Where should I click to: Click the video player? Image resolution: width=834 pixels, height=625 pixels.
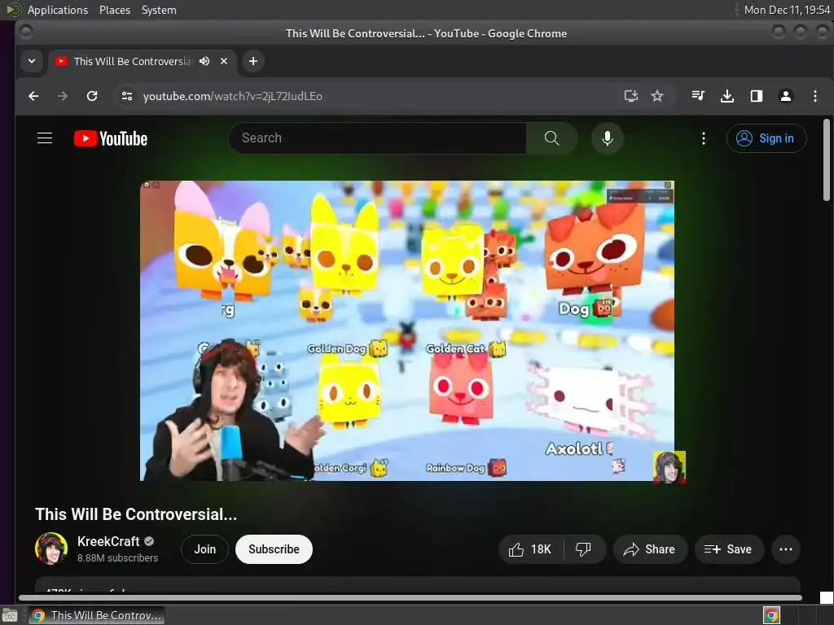pyautogui.click(x=407, y=330)
